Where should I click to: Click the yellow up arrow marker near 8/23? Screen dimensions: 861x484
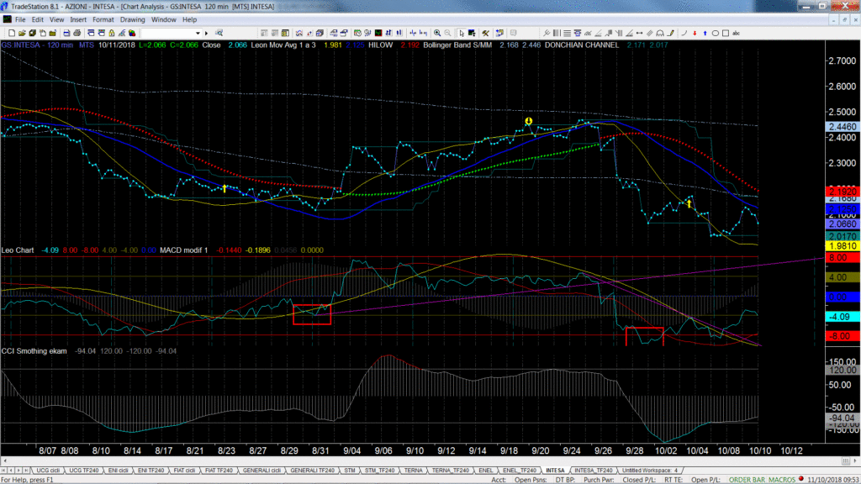224,188
